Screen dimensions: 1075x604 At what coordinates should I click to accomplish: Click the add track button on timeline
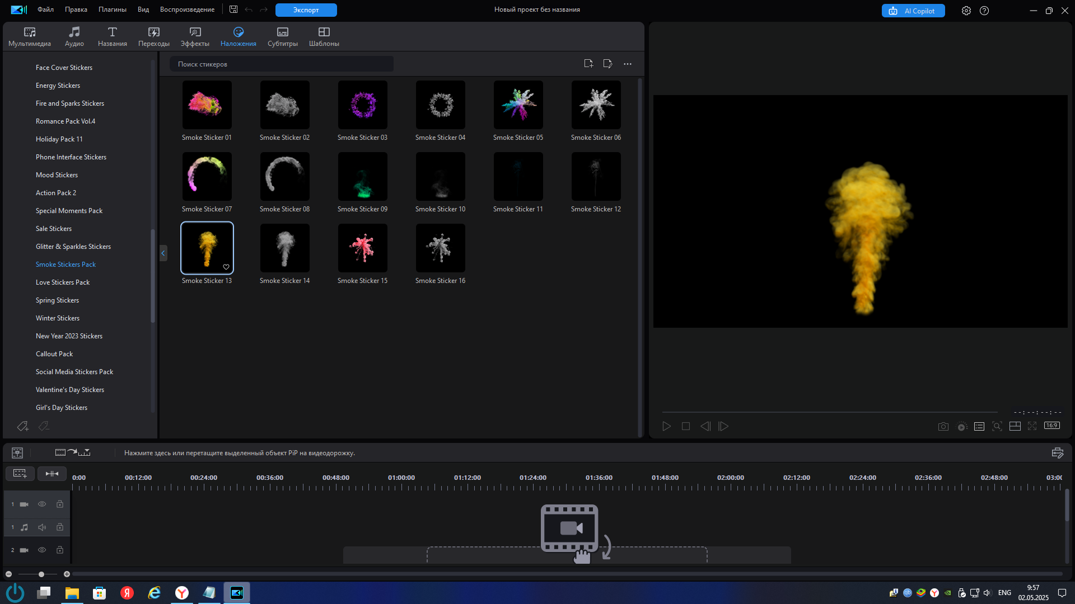point(20,474)
